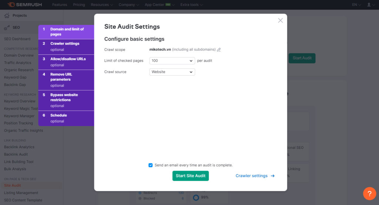Click the Crawler settings link
Image resolution: width=379 pixels, height=205 pixels.
[251, 176]
